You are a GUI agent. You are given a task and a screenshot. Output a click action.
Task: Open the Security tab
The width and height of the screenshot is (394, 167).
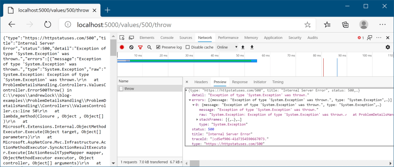coord(295,38)
